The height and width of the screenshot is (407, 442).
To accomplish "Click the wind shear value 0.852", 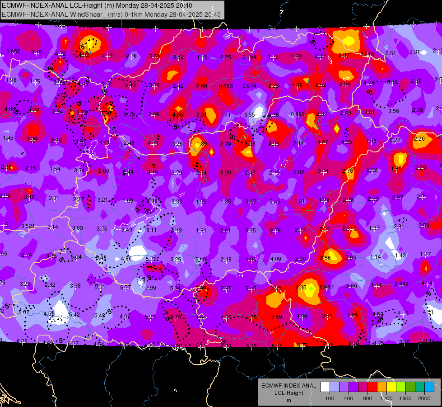I will coord(13,52).
